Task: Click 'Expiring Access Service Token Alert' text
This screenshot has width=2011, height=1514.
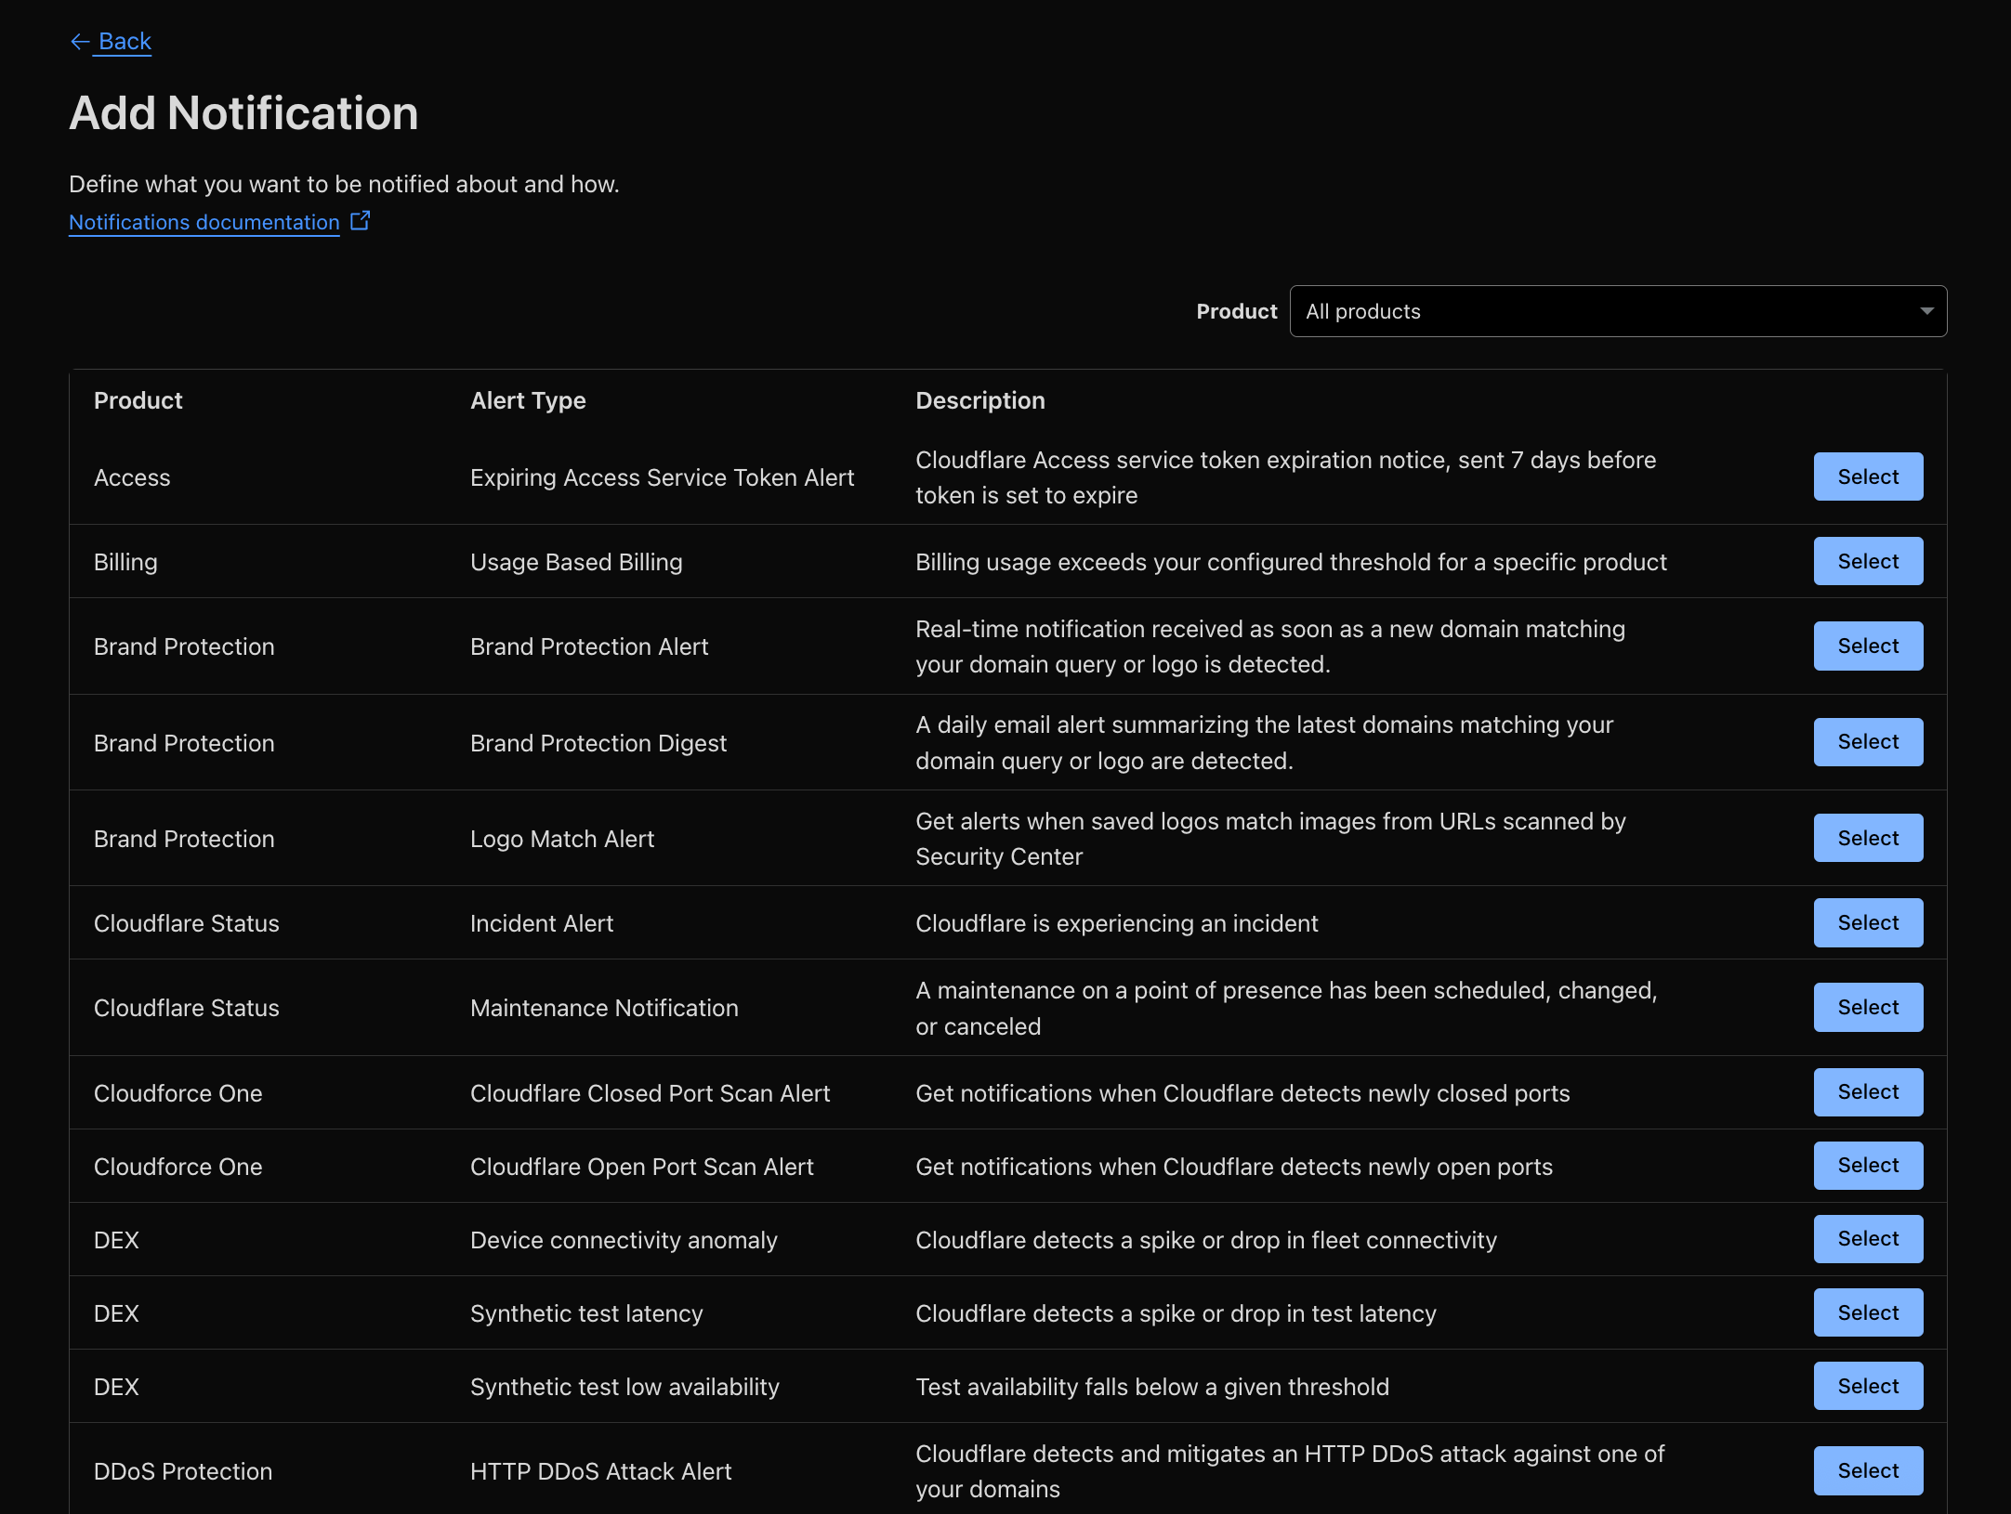Action: (x=662, y=477)
